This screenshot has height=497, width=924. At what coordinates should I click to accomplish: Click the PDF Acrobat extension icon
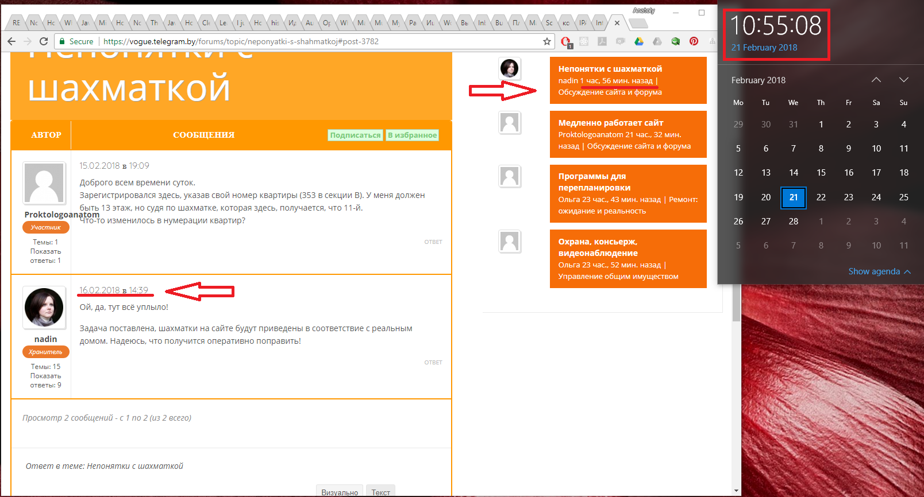(602, 41)
